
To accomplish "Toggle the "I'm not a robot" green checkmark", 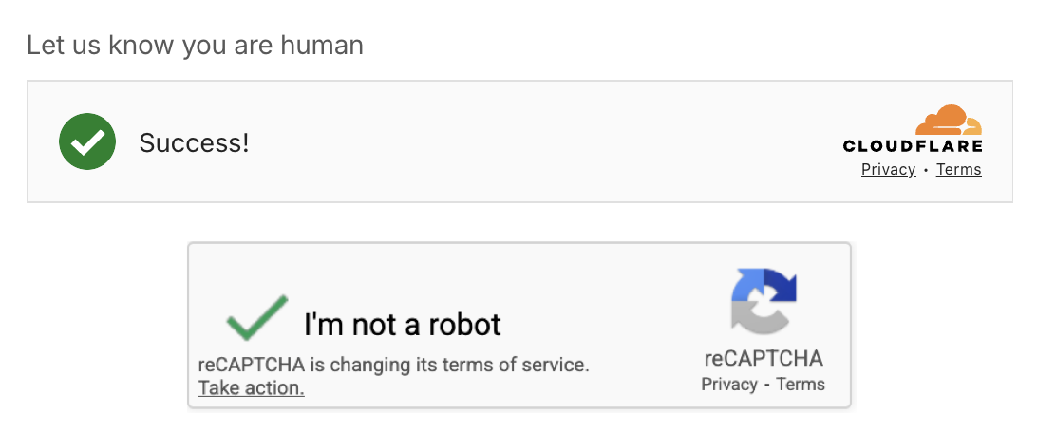I will (x=256, y=318).
